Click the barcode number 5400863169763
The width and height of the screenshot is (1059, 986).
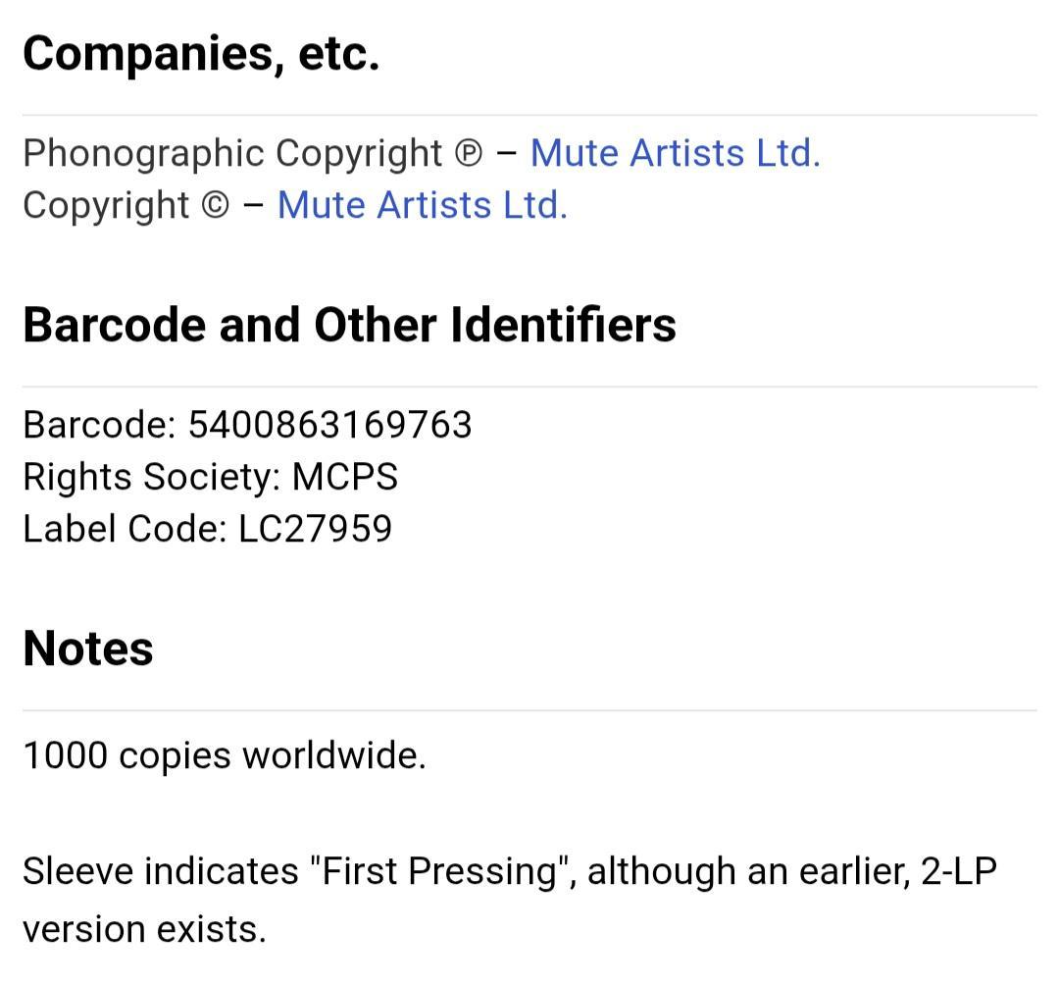pyautogui.click(x=329, y=425)
